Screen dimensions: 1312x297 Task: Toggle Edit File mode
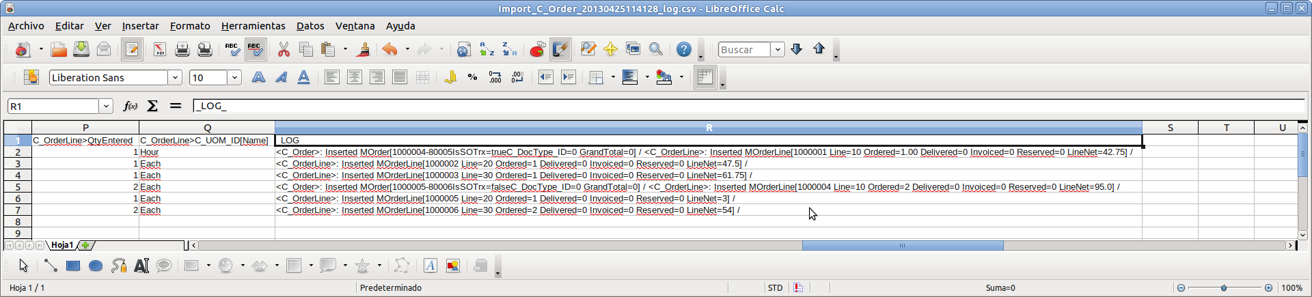tap(132, 50)
